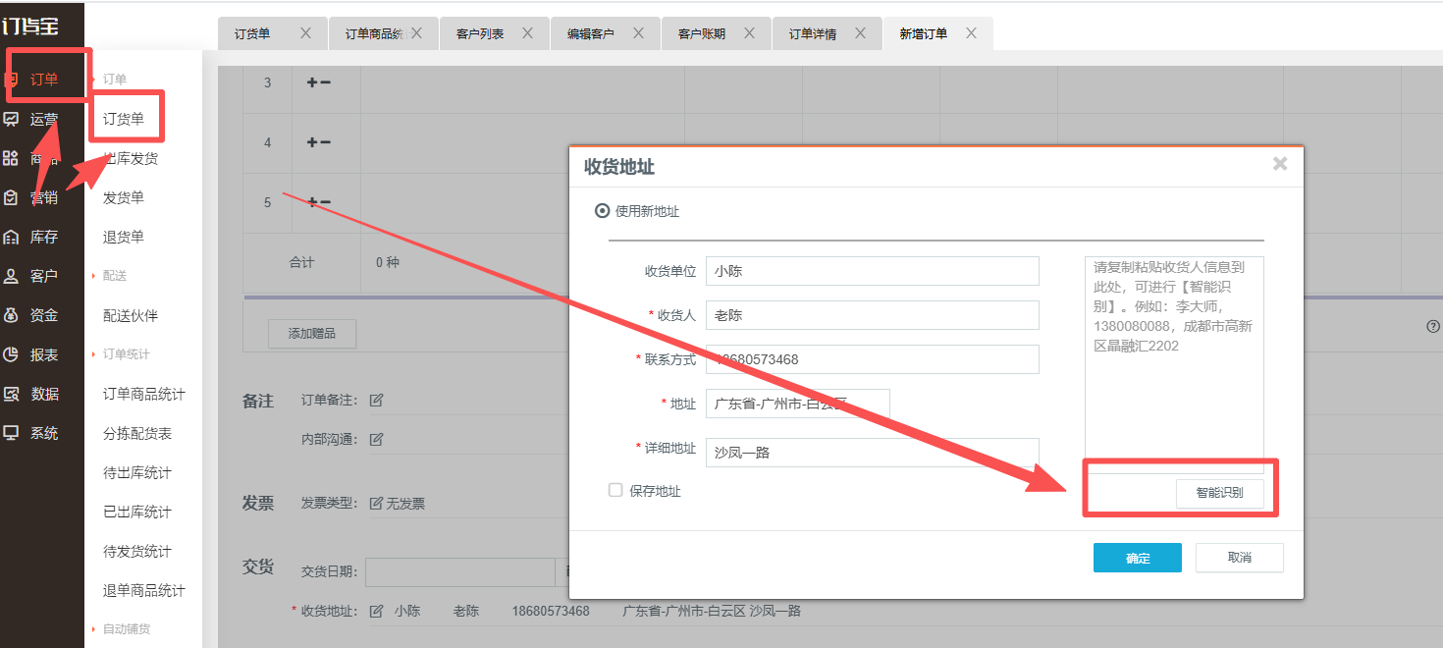Click the minus icon in row 3
Viewport: 1443px width, 648px height.
pyautogui.click(x=325, y=83)
